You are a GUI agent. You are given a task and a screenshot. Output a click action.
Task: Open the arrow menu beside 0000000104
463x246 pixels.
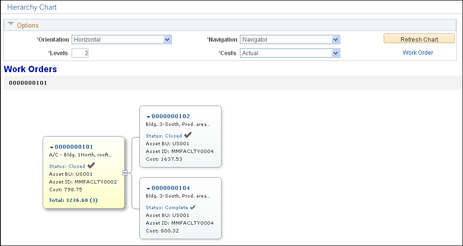[148, 189]
